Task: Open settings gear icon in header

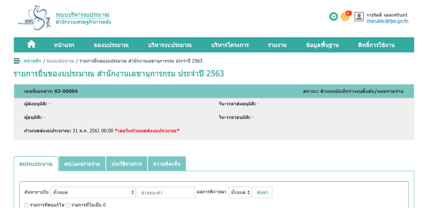Action: [x=333, y=16]
